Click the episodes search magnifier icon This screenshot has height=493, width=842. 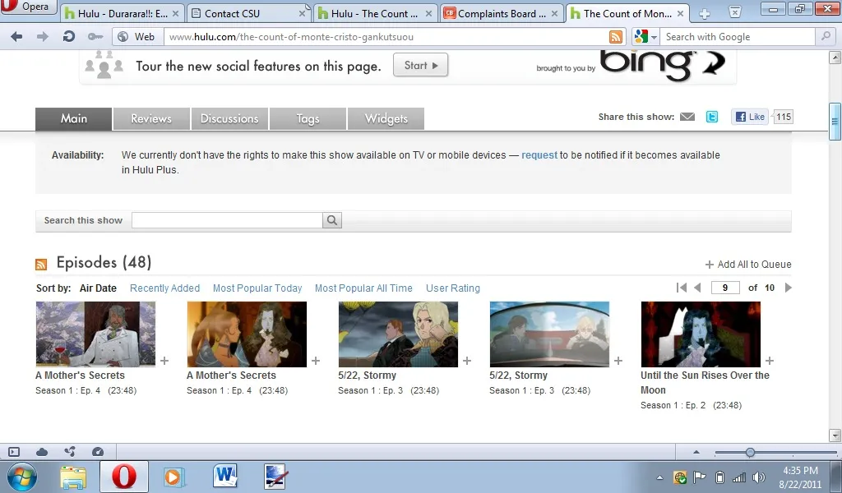(x=332, y=220)
